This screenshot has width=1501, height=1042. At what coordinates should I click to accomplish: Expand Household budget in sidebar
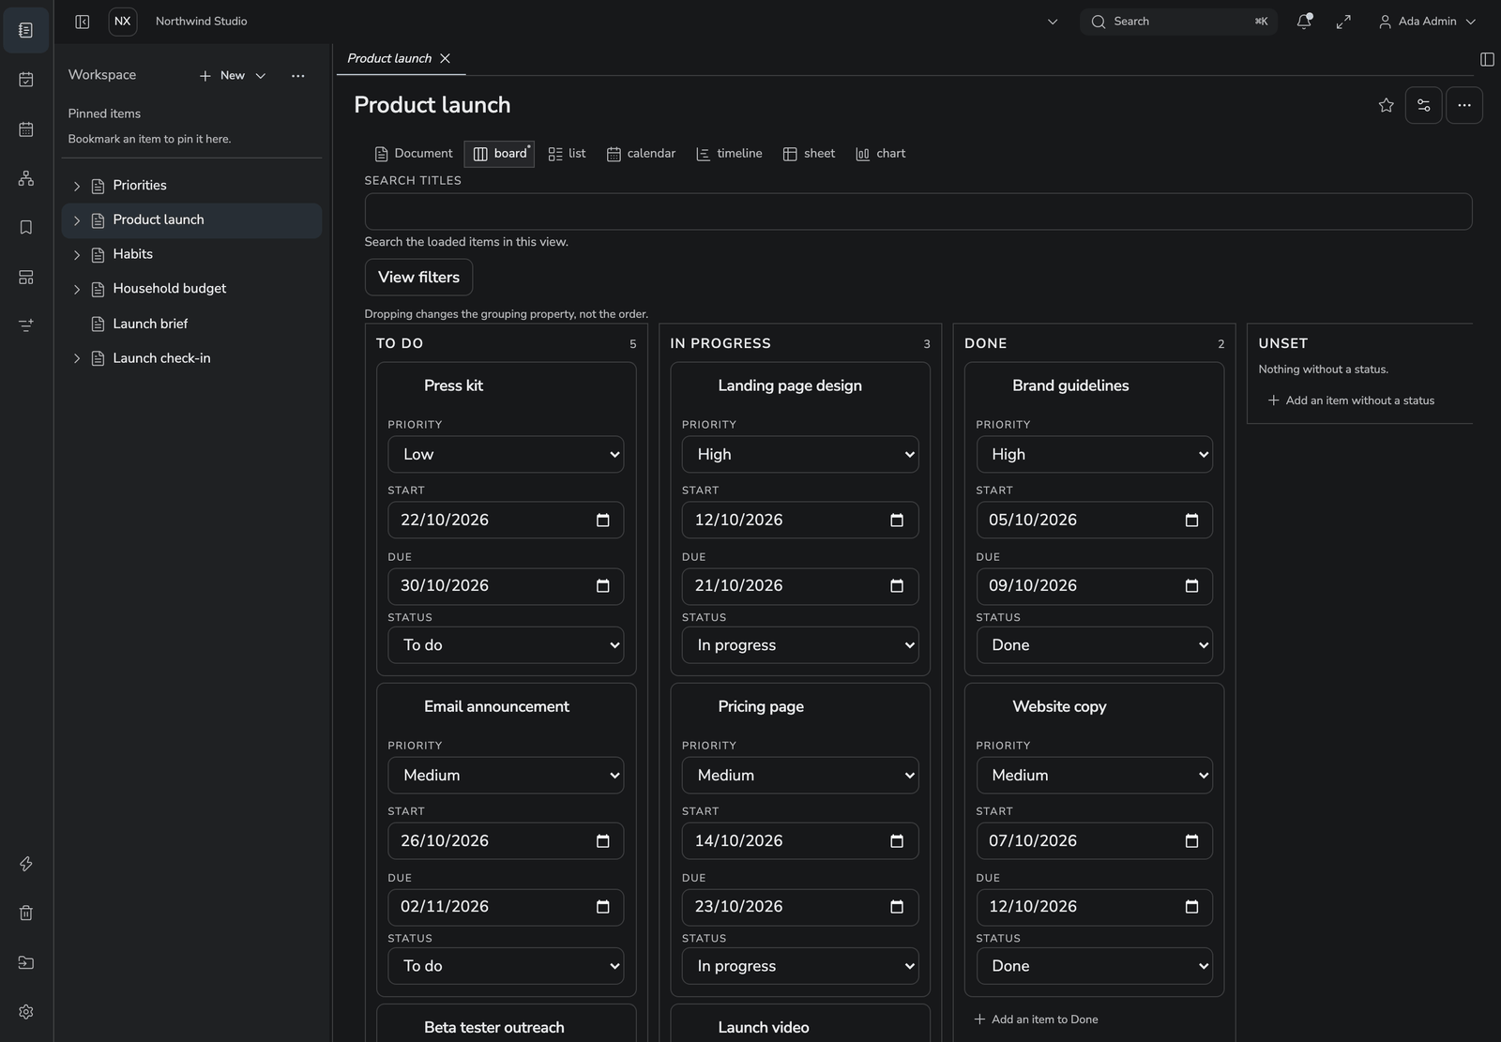coord(77,290)
